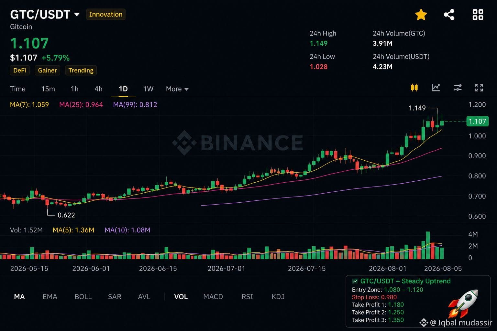Toggle the SAR indicator
This screenshot has width=497, height=331.
point(115,297)
